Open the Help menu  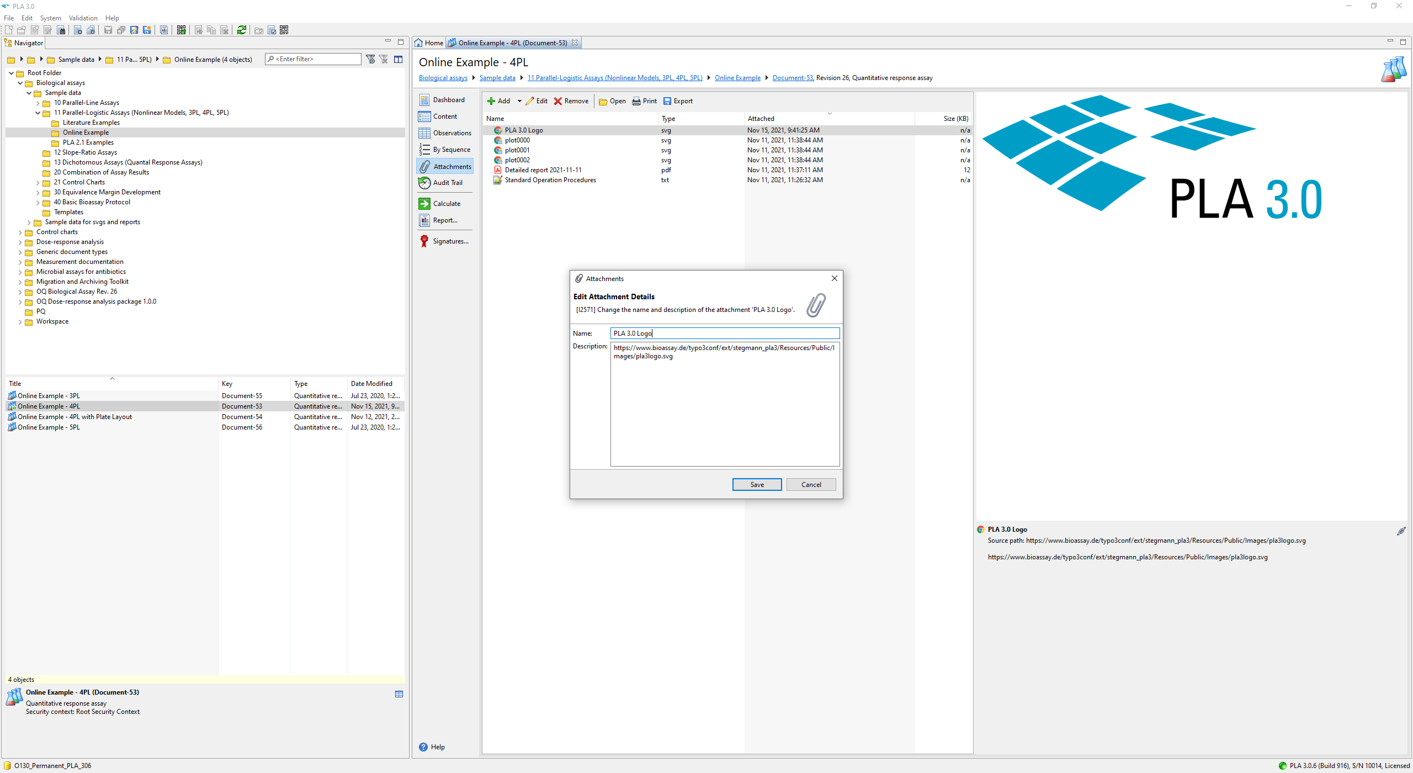(x=112, y=18)
